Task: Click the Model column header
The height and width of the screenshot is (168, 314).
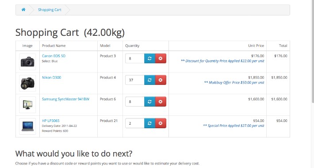Action: coord(105,46)
